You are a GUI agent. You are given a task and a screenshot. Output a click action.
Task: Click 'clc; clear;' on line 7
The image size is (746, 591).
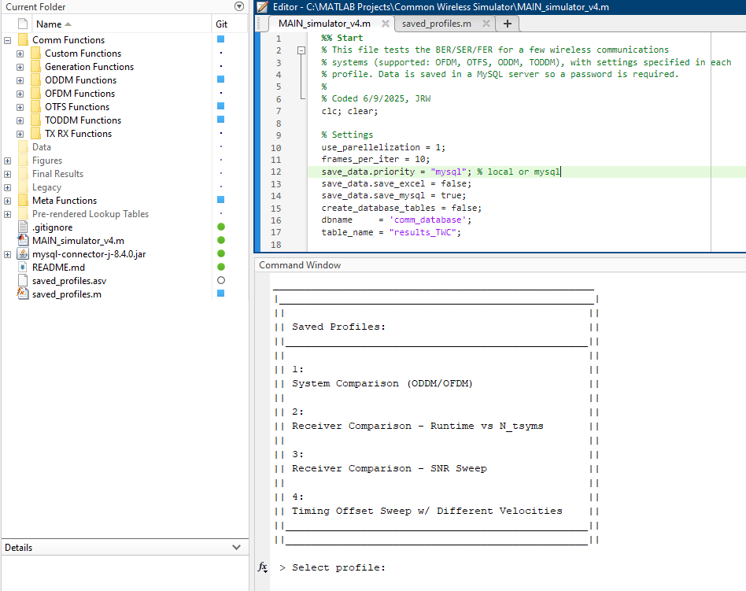coord(349,111)
